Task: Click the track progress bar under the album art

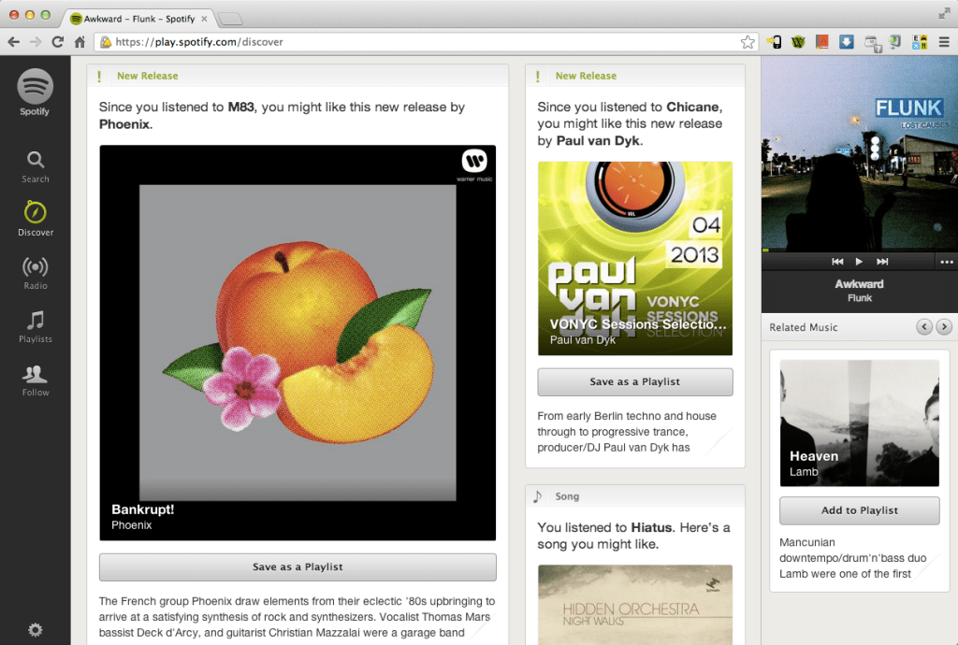Action: [859, 251]
